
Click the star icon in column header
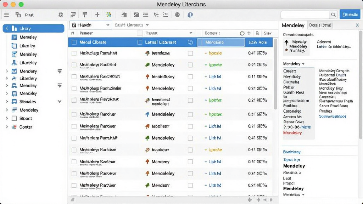[249, 33]
